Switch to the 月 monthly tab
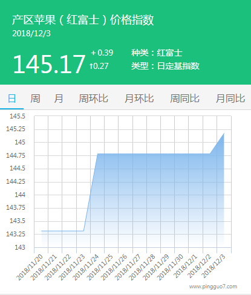This screenshot has width=251, height=295. [59, 99]
